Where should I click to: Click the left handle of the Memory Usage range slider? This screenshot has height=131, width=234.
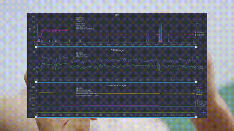tap(36, 117)
